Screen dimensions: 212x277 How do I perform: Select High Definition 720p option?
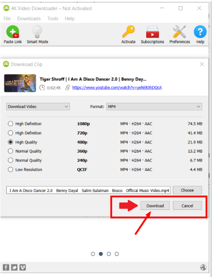tap(11, 133)
